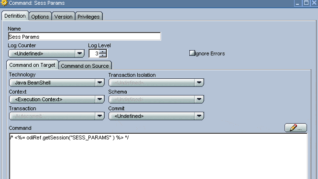The height and width of the screenshot is (179, 318).
Task: Open the Commit dropdown showing Undefined
Action: point(156,116)
